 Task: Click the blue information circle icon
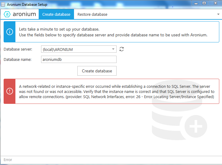(10, 32)
